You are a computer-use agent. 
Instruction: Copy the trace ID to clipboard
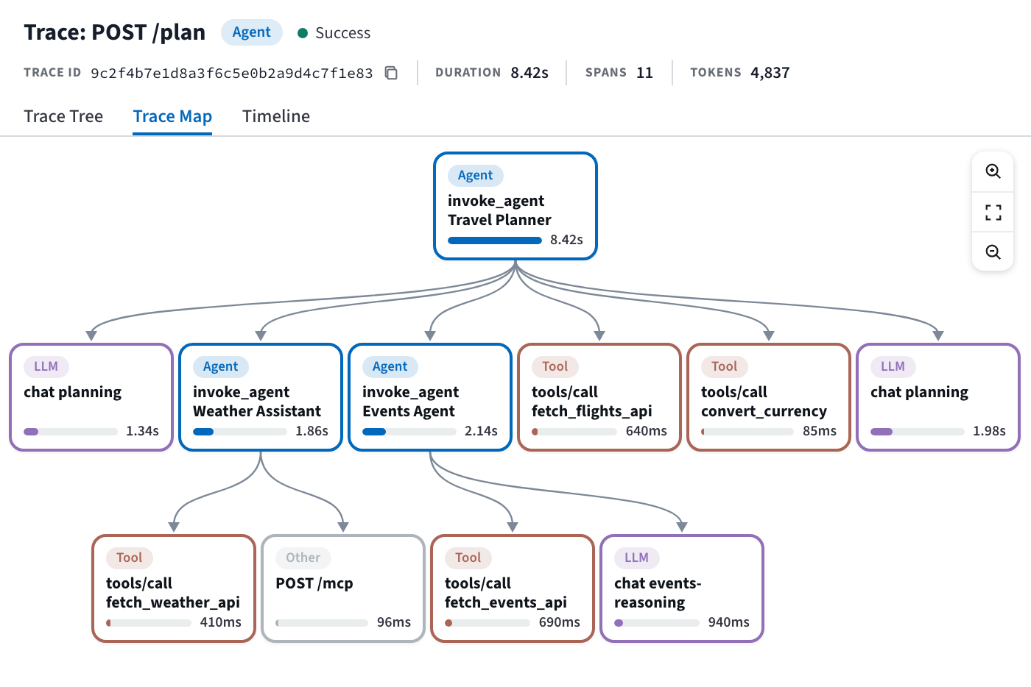tap(392, 73)
